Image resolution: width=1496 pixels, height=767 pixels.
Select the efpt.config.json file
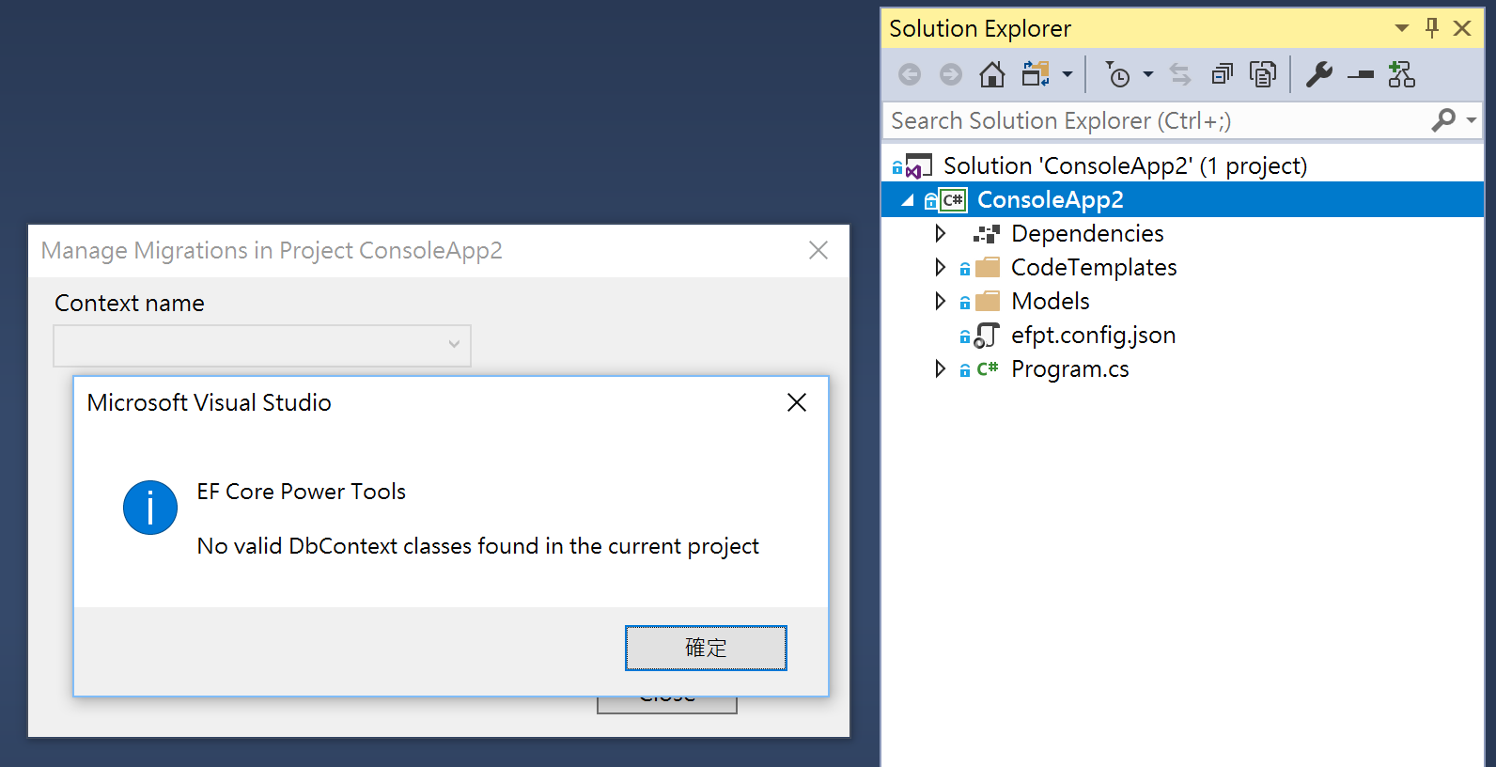[x=1093, y=336]
